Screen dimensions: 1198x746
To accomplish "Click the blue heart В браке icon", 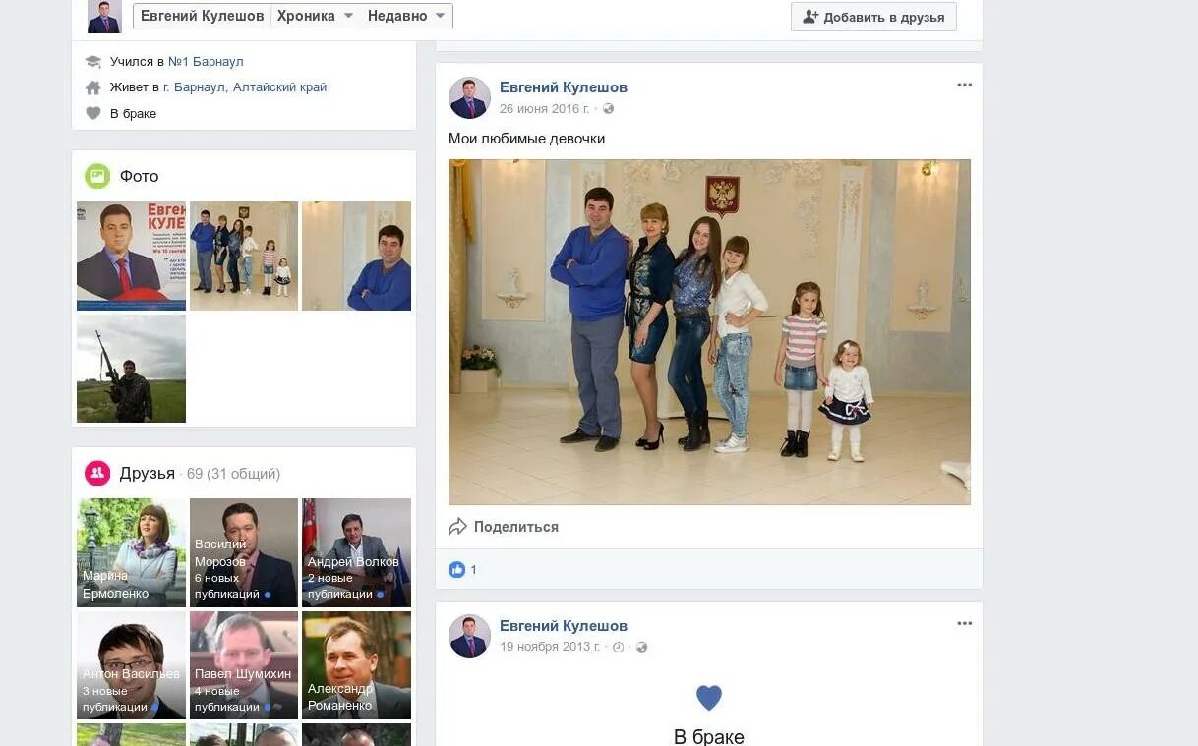I will coord(709,698).
